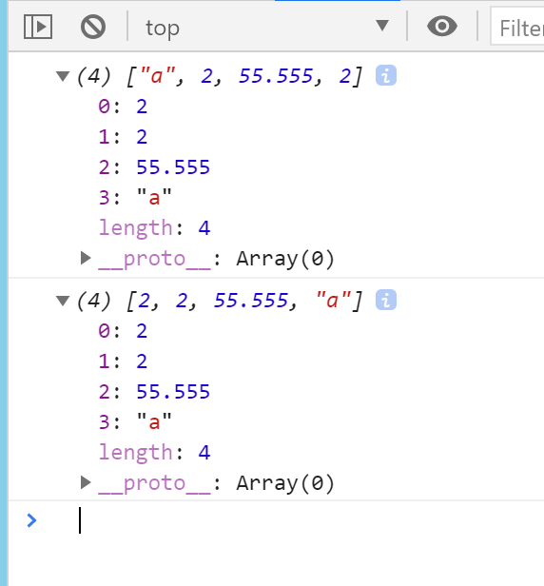544x586 pixels.
Task: Click the first array summary text
Action: (220, 76)
